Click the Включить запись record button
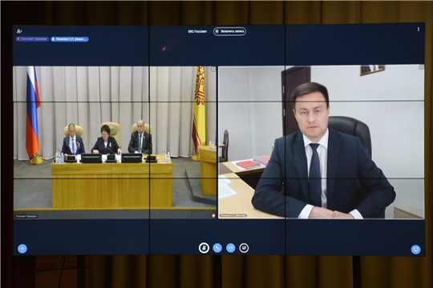Screen dimensions: 433x288 point(229,31)
